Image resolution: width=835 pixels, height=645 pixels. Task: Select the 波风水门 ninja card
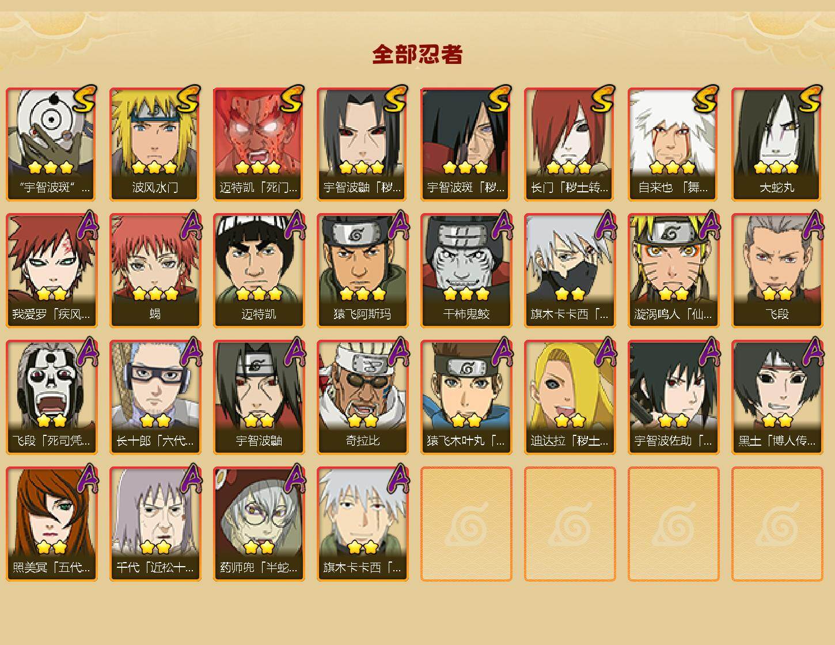pyautogui.click(x=155, y=144)
